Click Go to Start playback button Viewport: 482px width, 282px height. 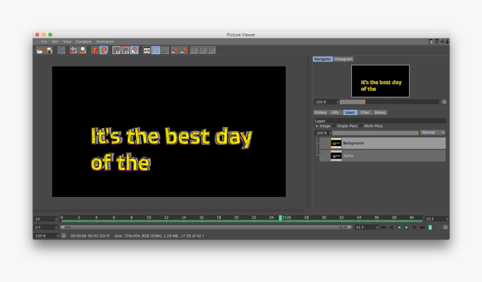point(383,227)
